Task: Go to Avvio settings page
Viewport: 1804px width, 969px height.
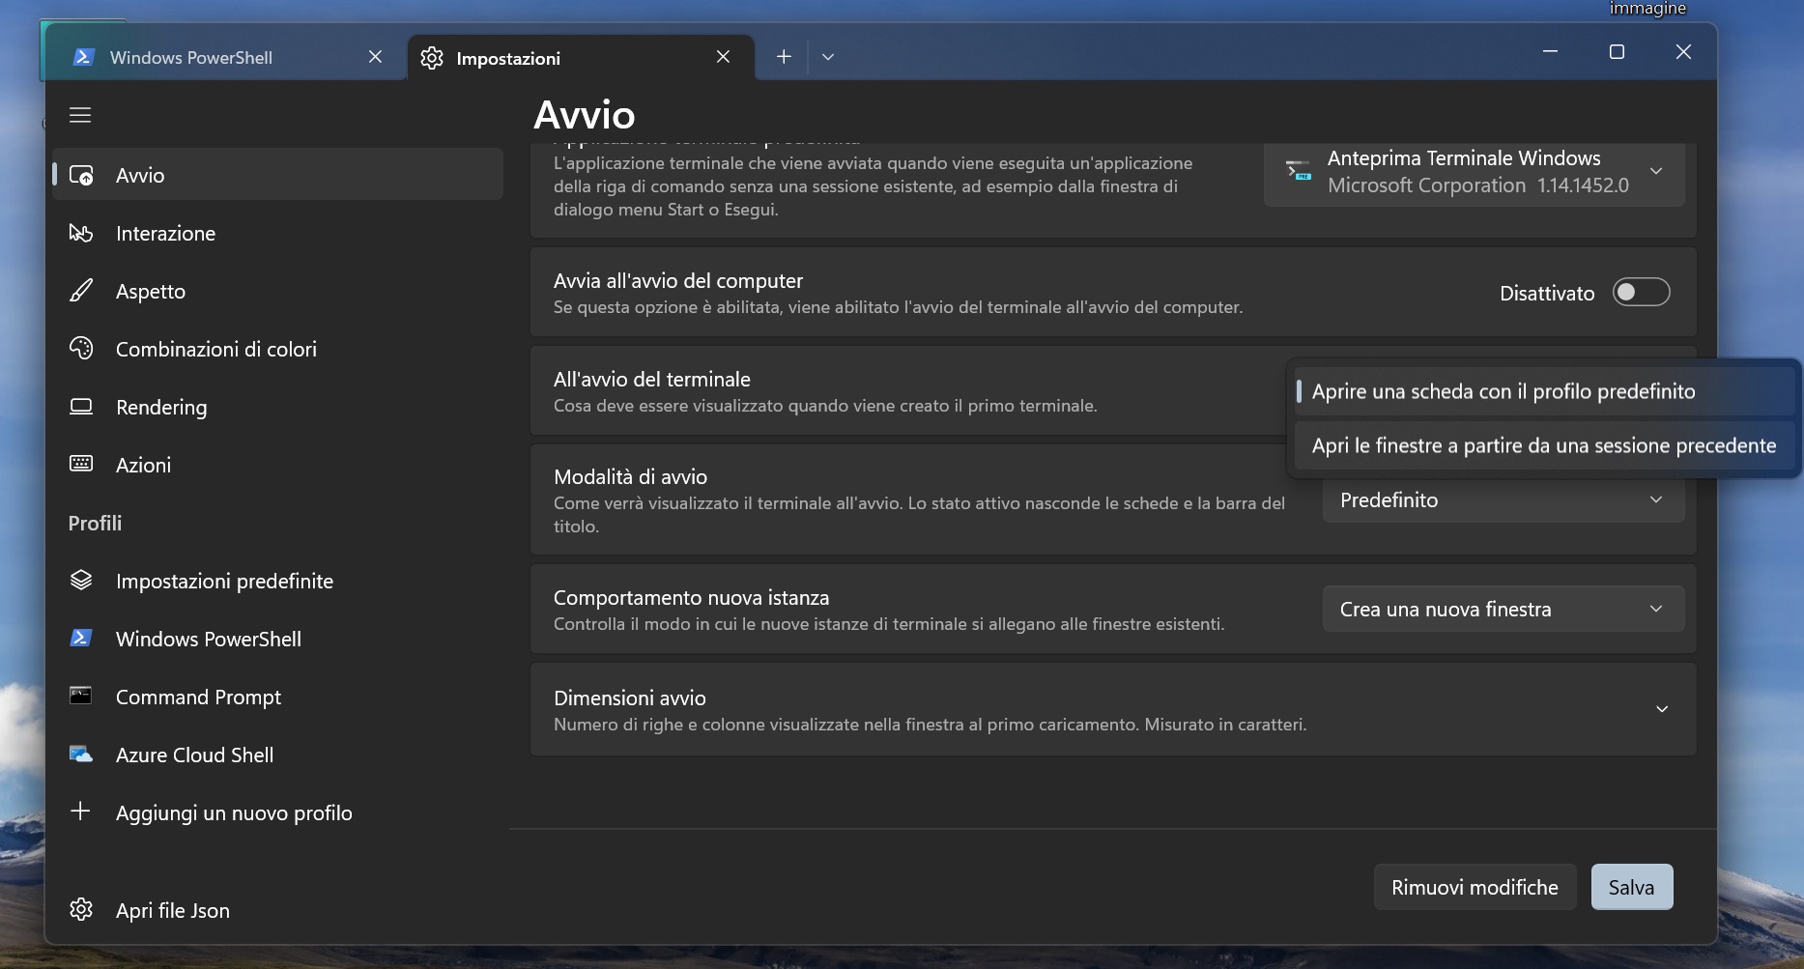Action: point(278,175)
